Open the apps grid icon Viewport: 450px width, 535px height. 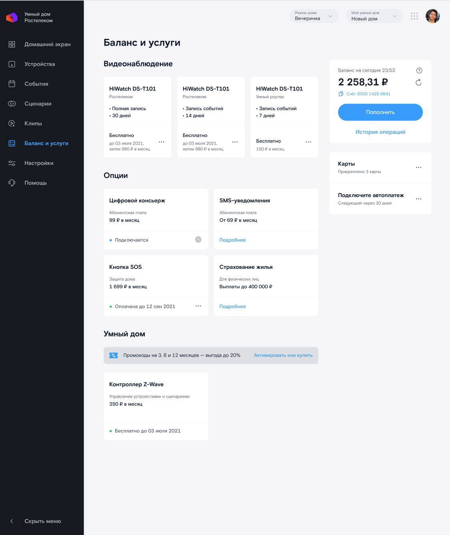point(414,16)
